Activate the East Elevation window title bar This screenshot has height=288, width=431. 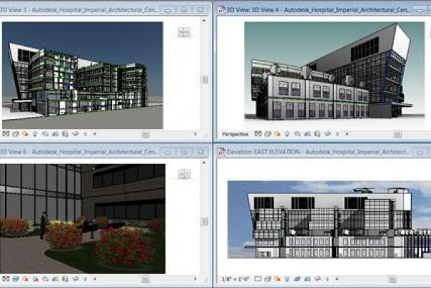pyautogui.click(x=316, y=152)
